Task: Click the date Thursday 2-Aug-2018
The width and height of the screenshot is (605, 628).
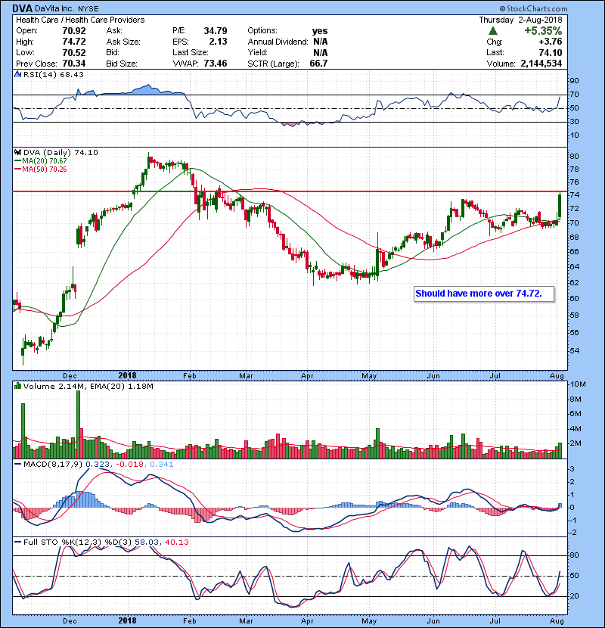Action: 520,20
